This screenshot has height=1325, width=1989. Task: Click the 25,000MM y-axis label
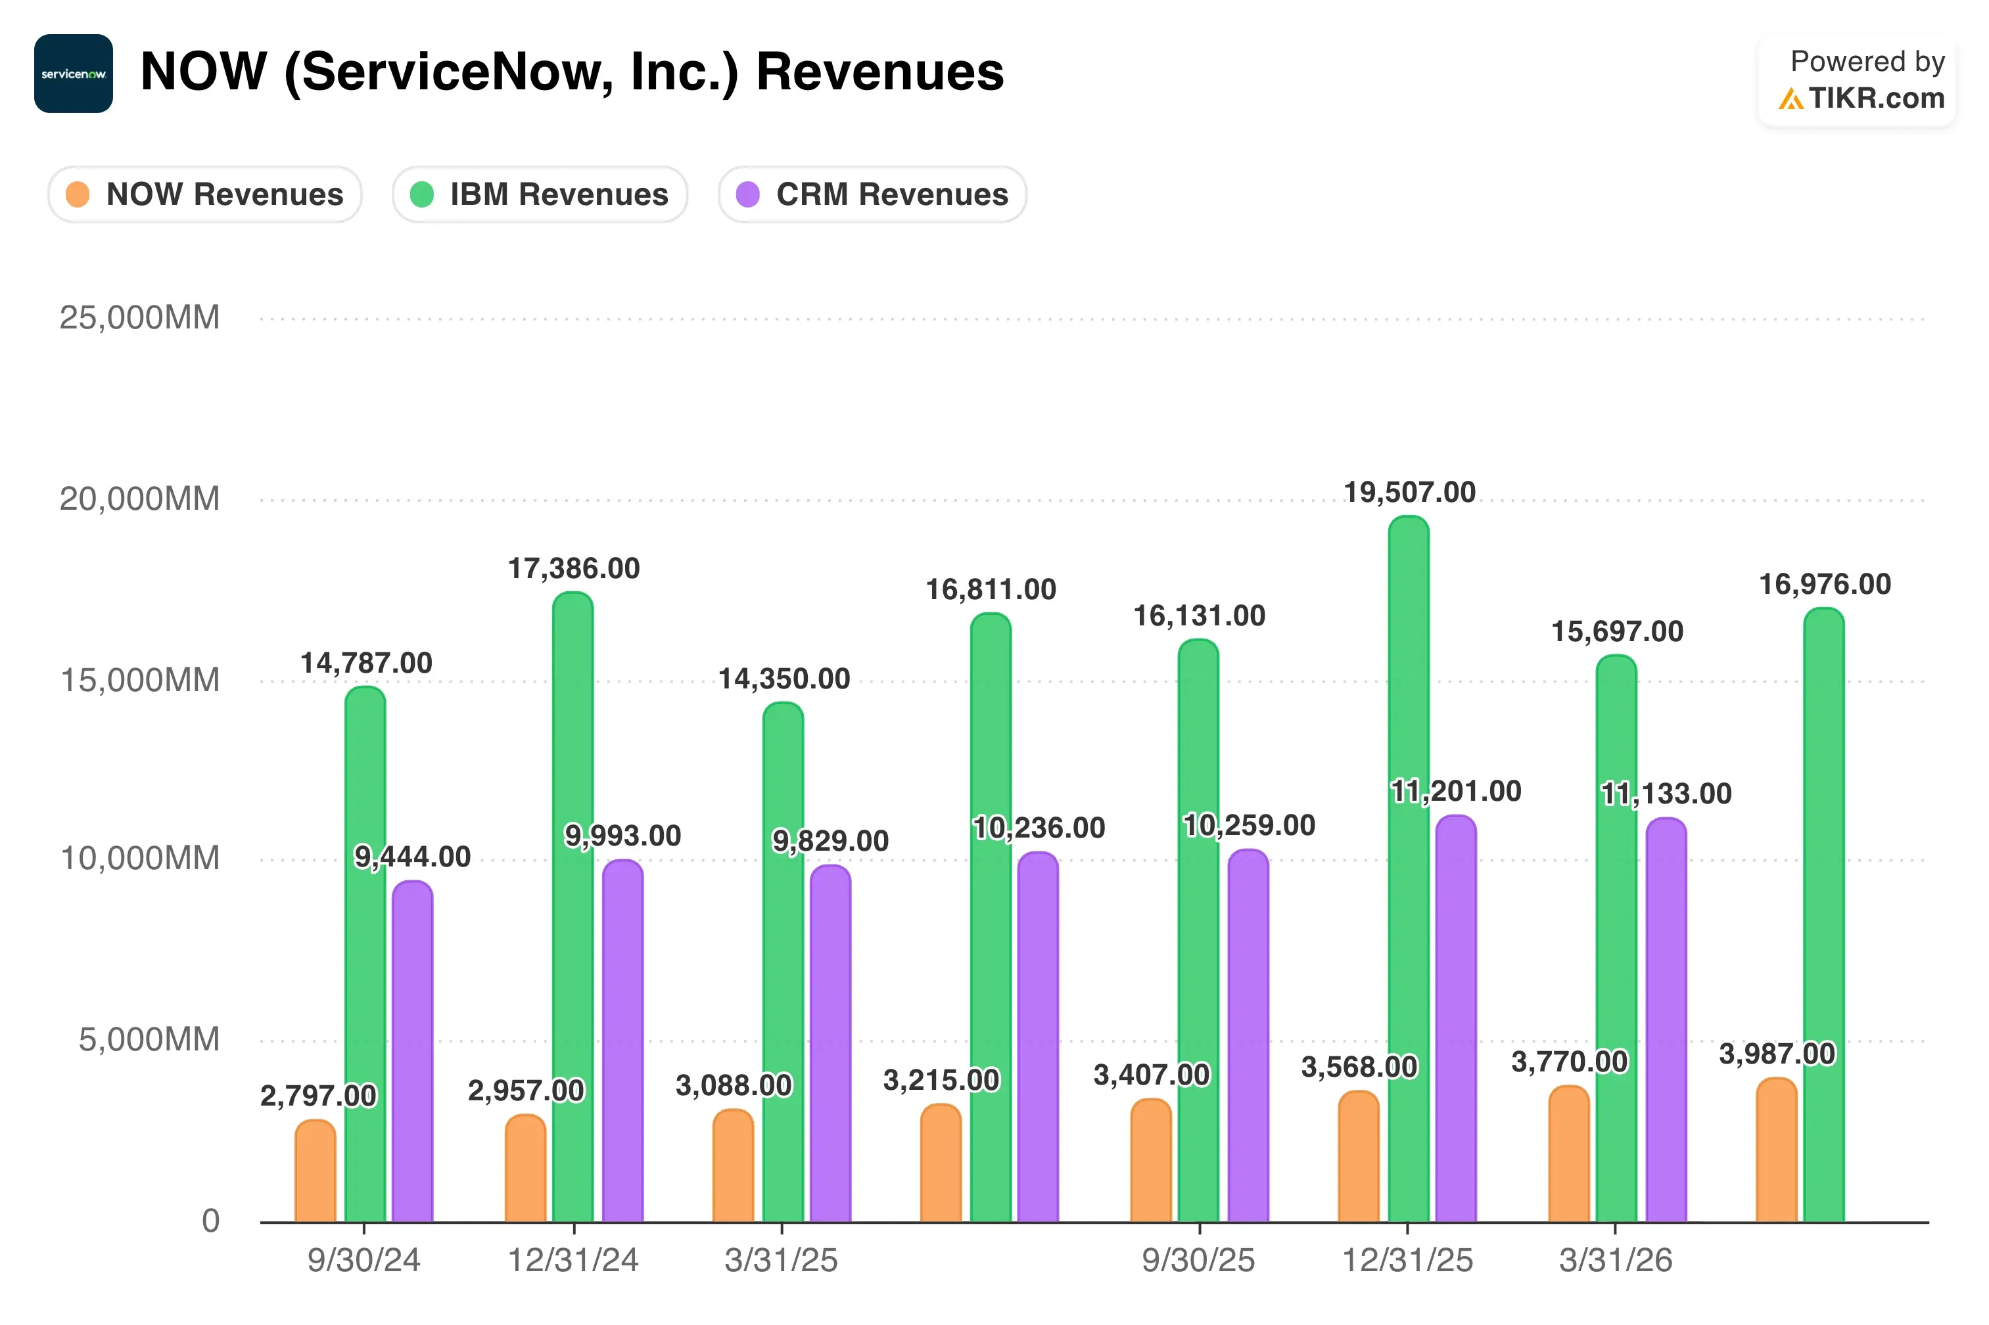pos(139,318)
